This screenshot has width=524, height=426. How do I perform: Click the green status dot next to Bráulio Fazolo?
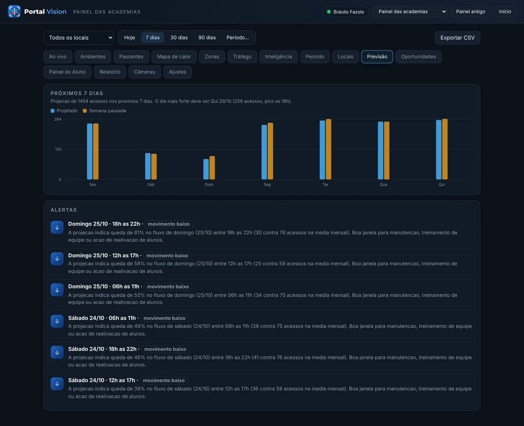click(x=329, y=12)
